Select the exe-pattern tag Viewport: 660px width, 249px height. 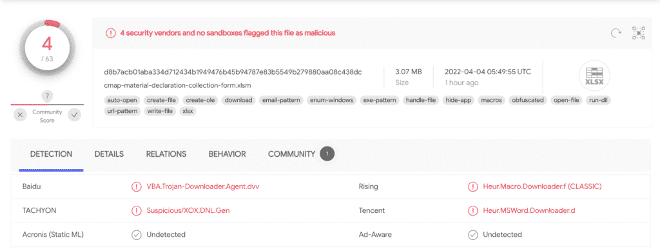tap(380, 100)
